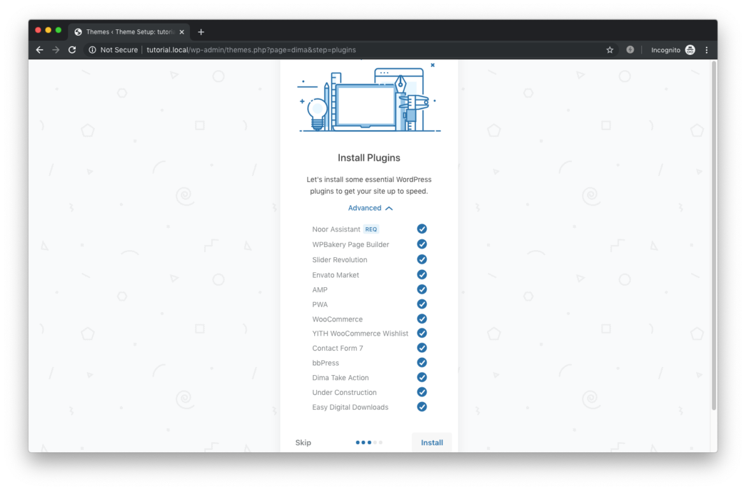Screen dimensions: 746x490
Task: Collapse the Advanced plugin list section
Action: point(370,207)
